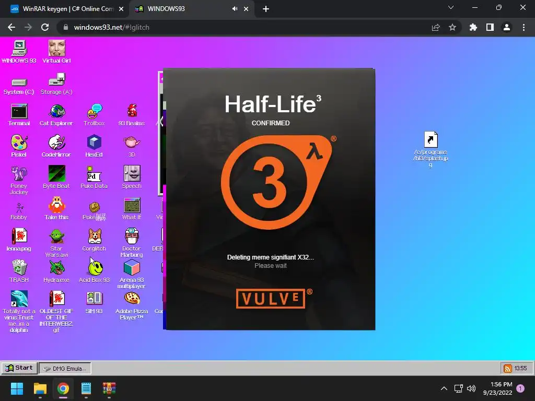Open the HexEd icon
Viewport: 535px width, 401px height.
click(94, 146)
